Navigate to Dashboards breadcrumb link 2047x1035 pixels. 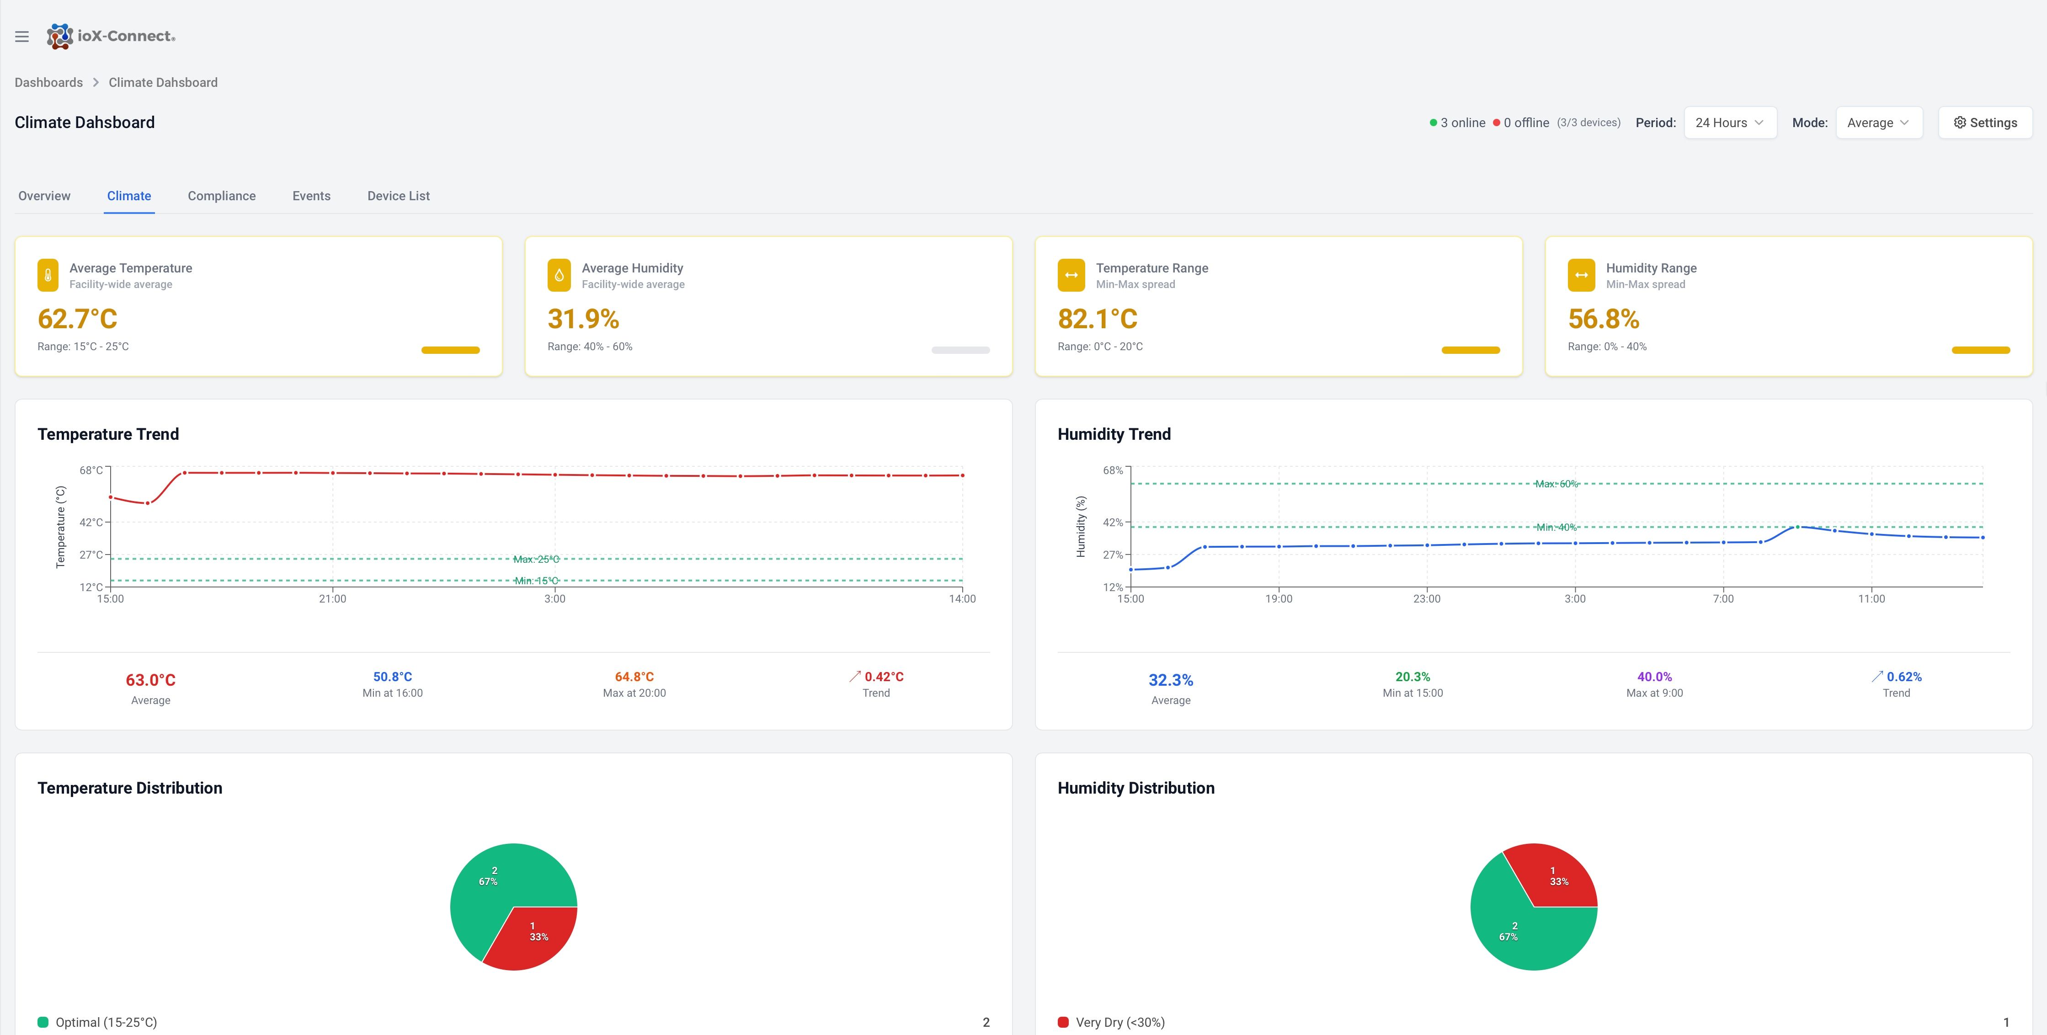(x=48, y=83)
